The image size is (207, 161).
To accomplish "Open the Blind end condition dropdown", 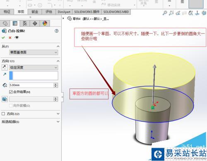I will (34, 67).
